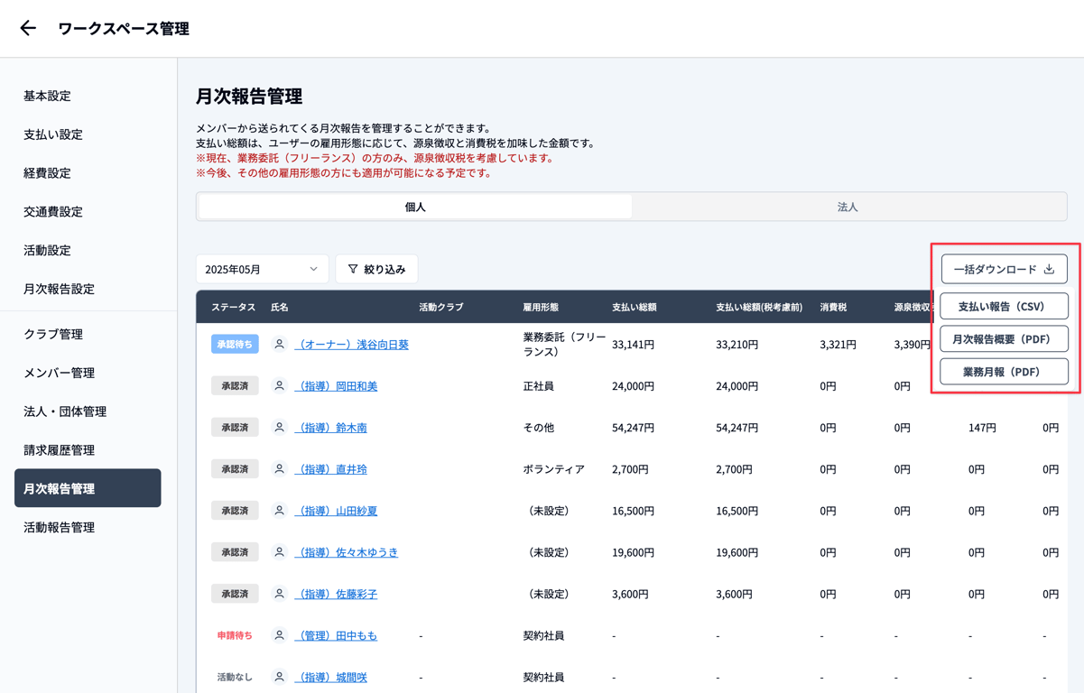Click person icon beside 鈴木南
This screenshot has height=693, width=1084.
pyautogui.click(x=280, y=428)
